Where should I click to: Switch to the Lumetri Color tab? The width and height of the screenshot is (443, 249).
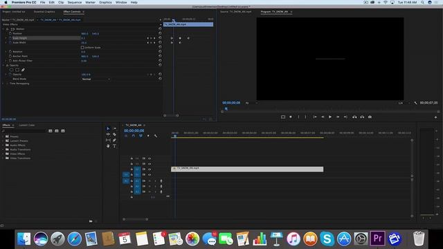pos(27,125)
